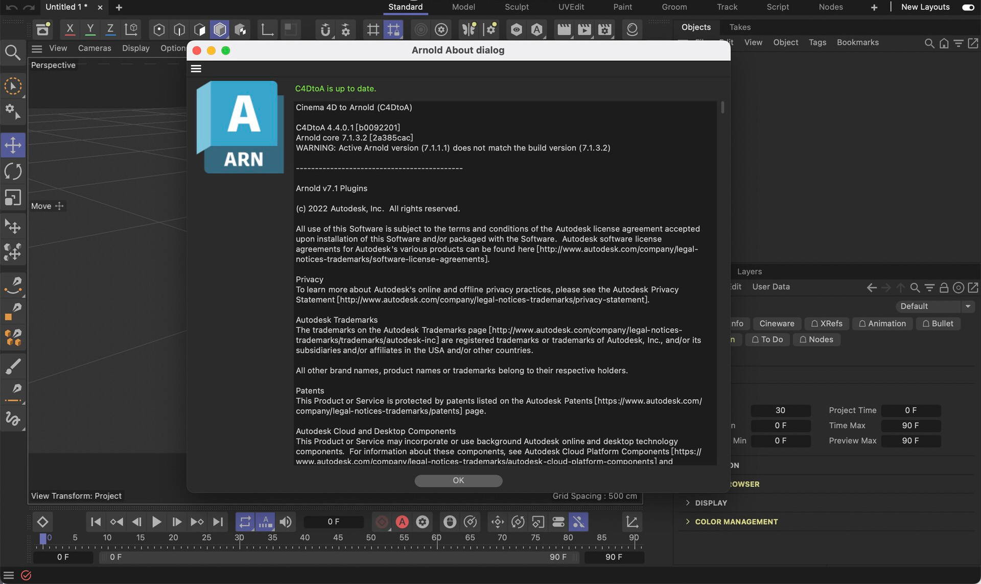Select the Scale tool in left toolbar
Viewport: 981px width, 584px height.
(x=13, y=198)
